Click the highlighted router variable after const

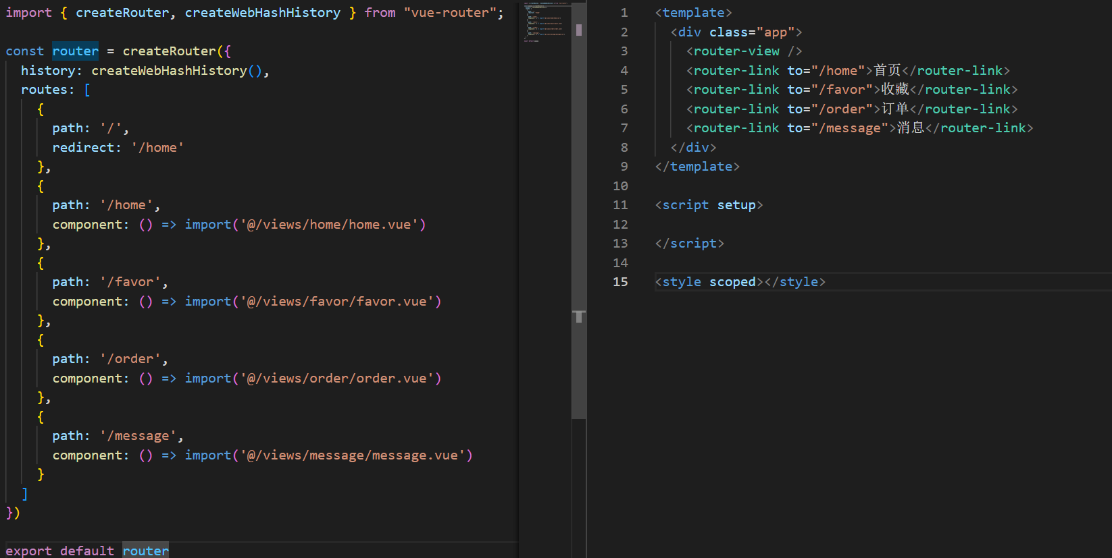coord(75,51)
